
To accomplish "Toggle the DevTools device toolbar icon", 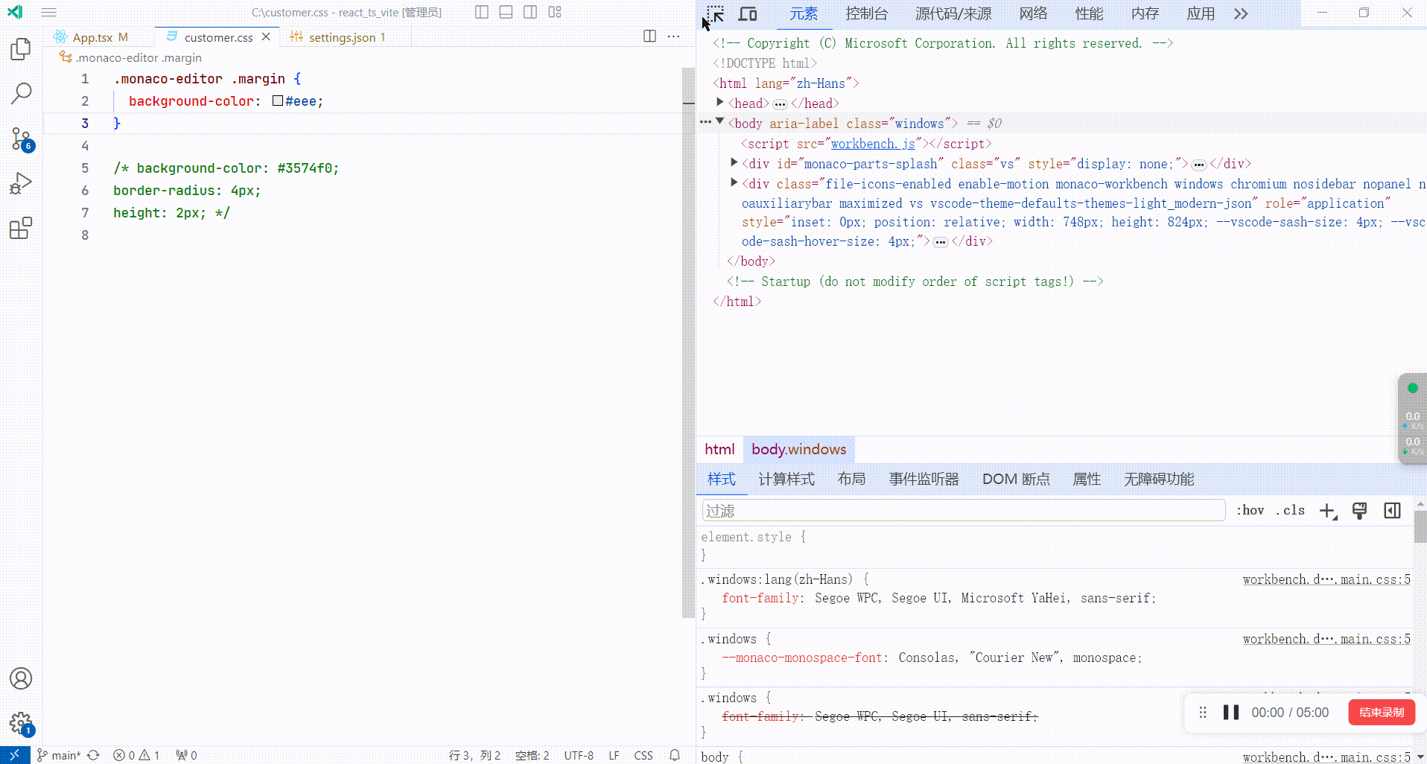I will click(x=748, y=14).
